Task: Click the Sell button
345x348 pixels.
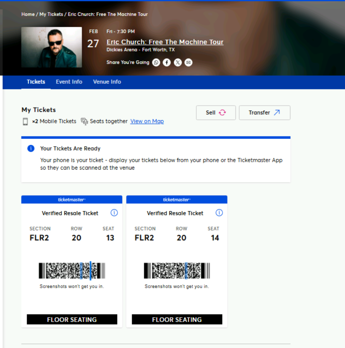Action: (216, 113)
